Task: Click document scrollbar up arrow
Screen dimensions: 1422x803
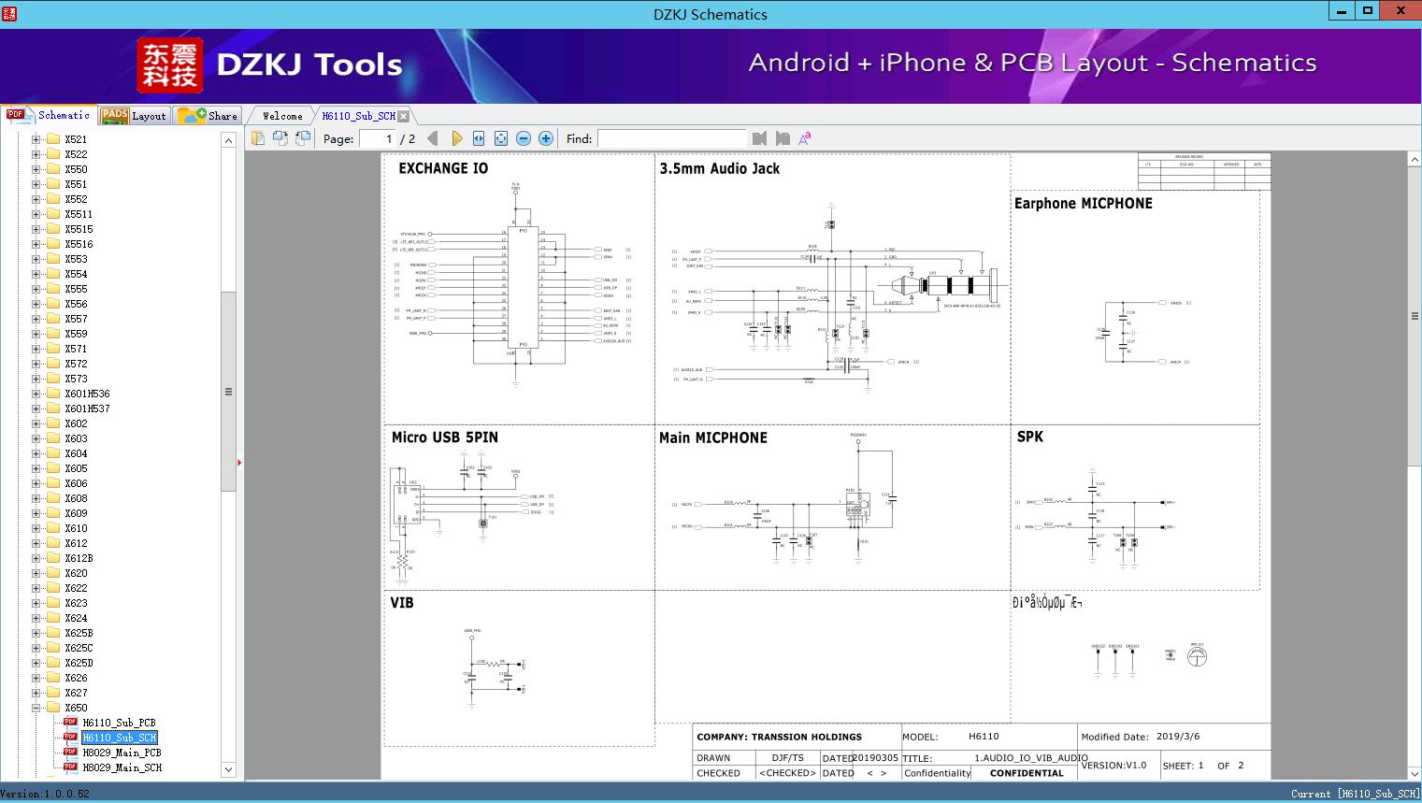Action: 1415,160
